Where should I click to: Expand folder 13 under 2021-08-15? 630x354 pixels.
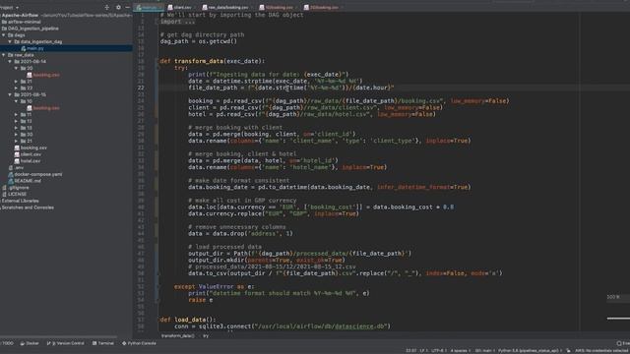click(x=17, y=128)
